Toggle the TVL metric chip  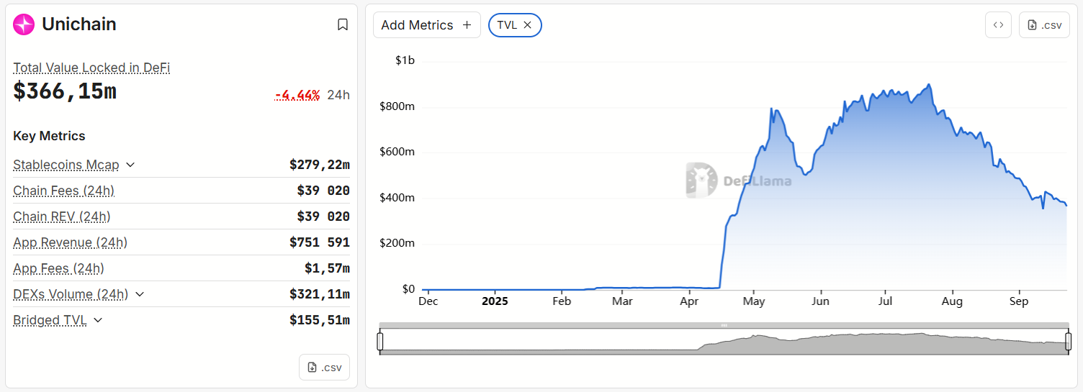click(x=507, y=25)
